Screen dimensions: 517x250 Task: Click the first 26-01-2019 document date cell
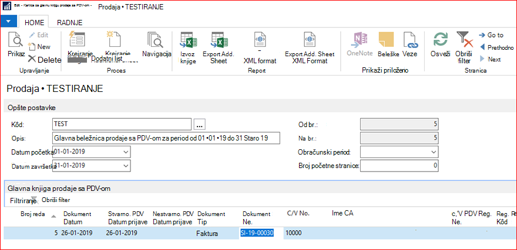pyautogui.click(x=77, y=234)
